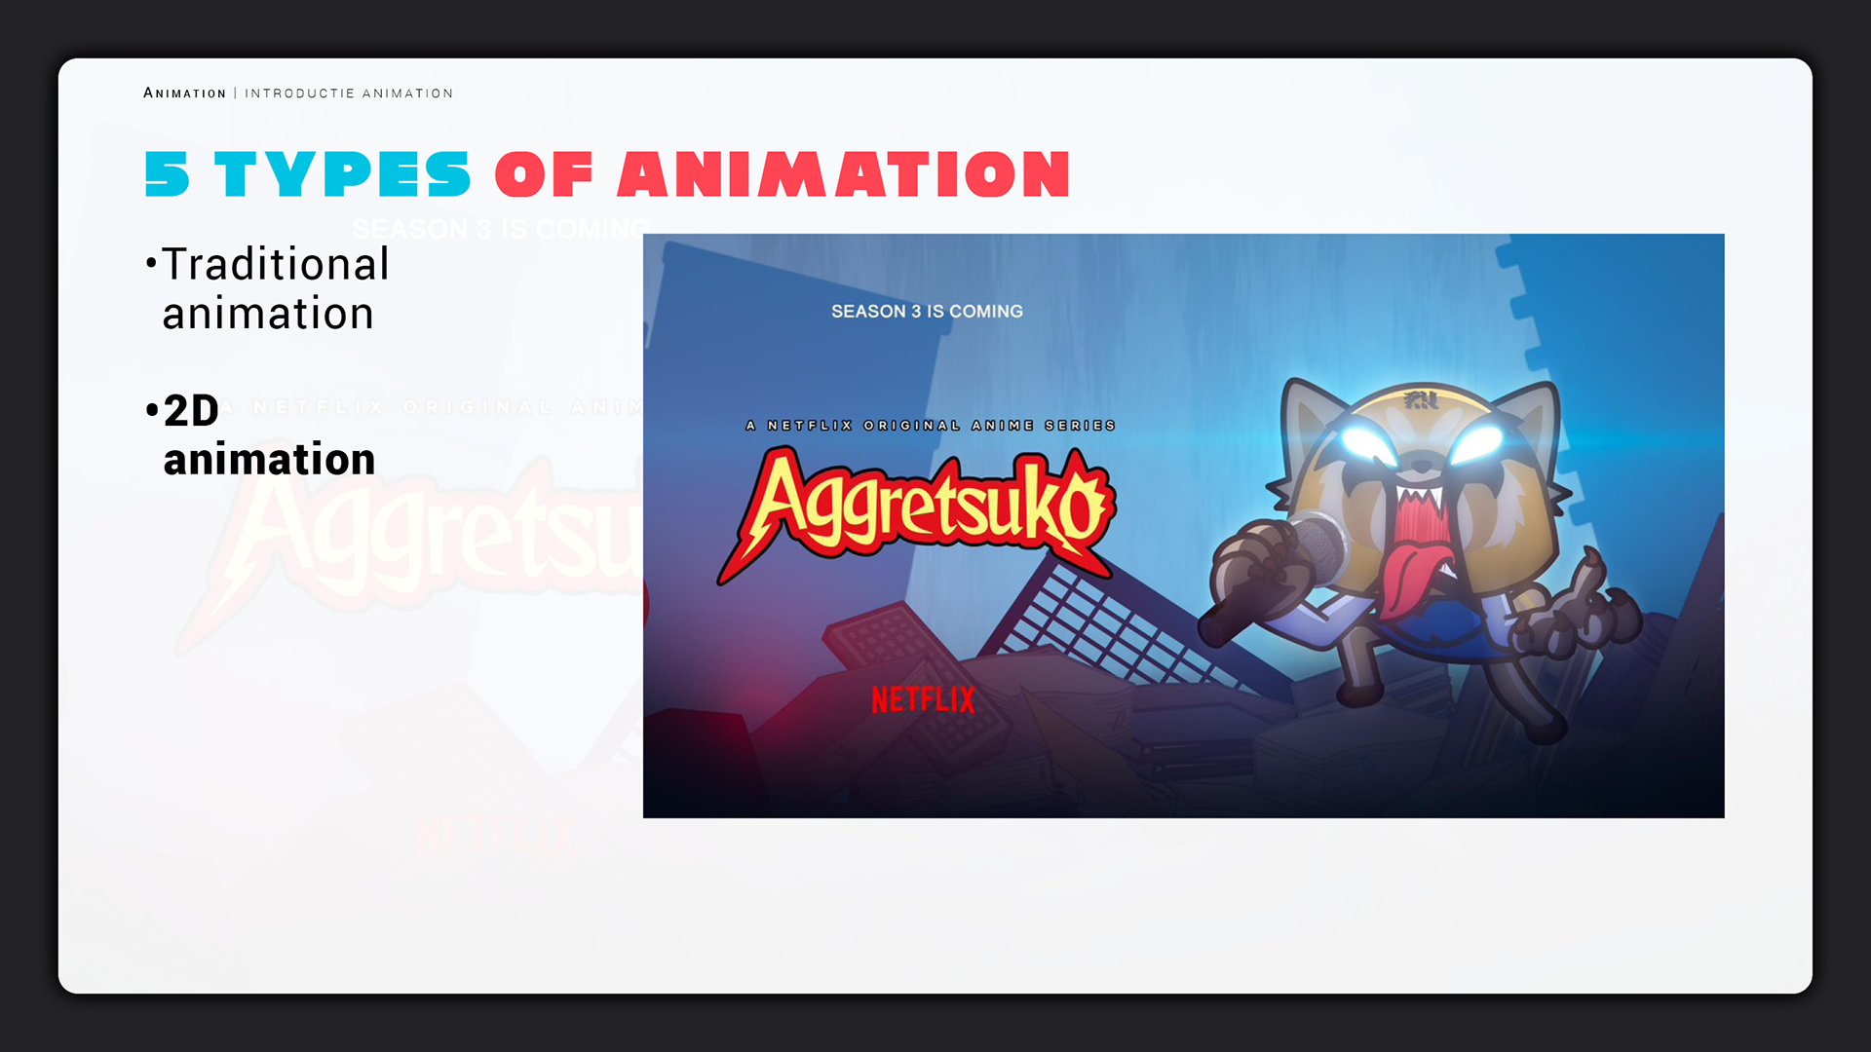This screenshot has height=1052, width=1871.
Task: Select the bold '2D animation' bullet text
Action: coord(268,434)
